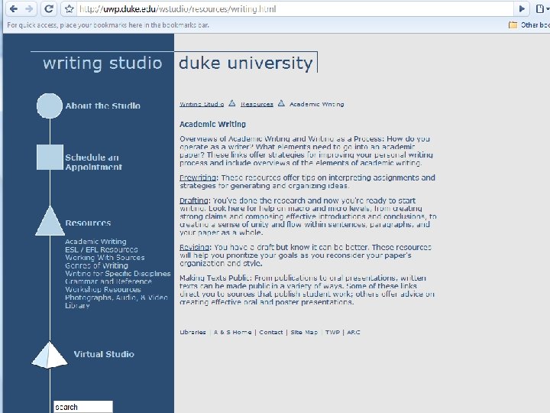550x413 pixels.
Task: Click the pyramid icon for Virtual Studio
Action: click(x=50, y=355)
